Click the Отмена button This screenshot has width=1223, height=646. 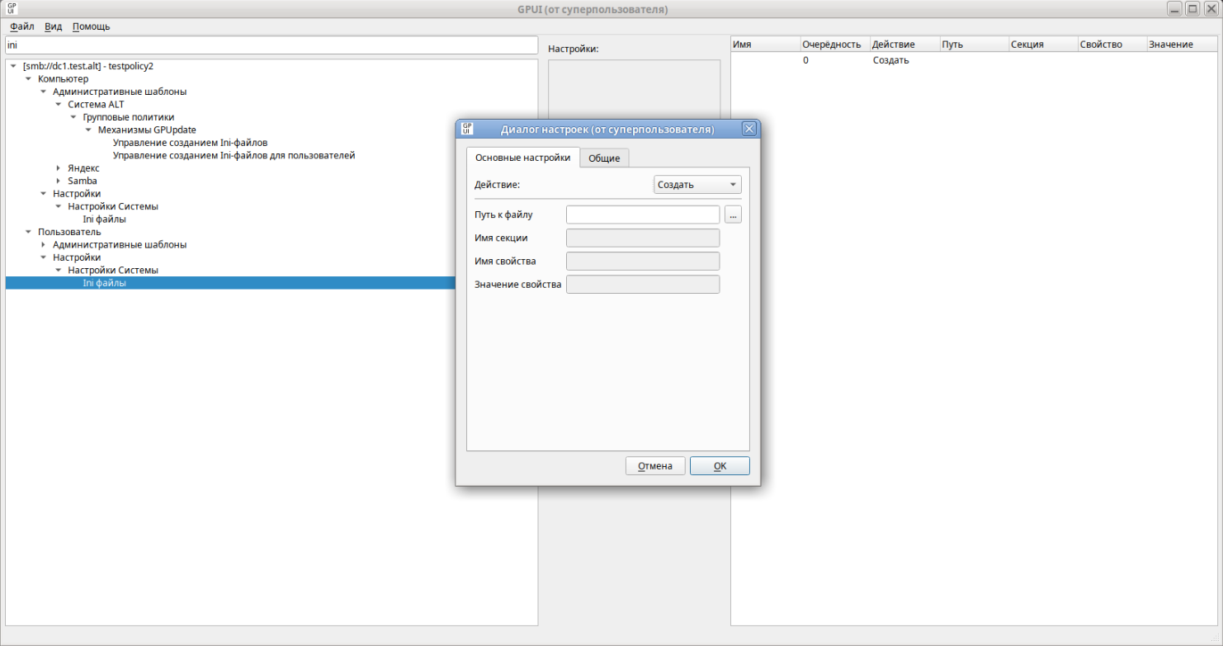click(655, 466)
